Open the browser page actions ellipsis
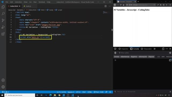The width and height of the screenshot is (172, 97). click(x=154, y=5)
